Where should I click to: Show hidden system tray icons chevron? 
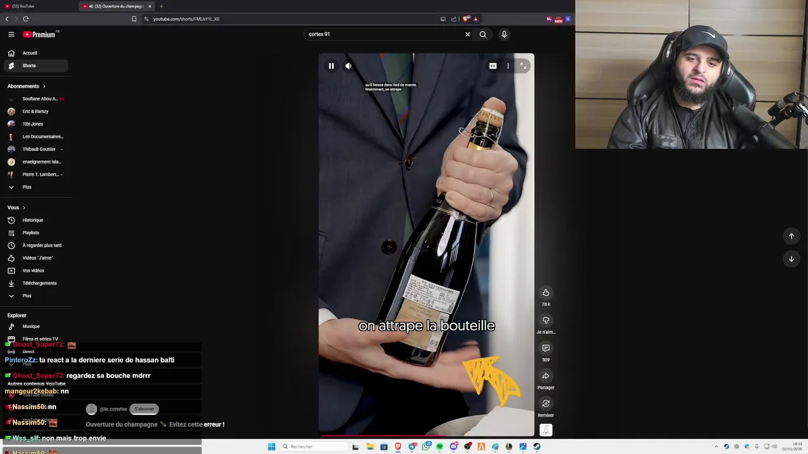[716, 446]
